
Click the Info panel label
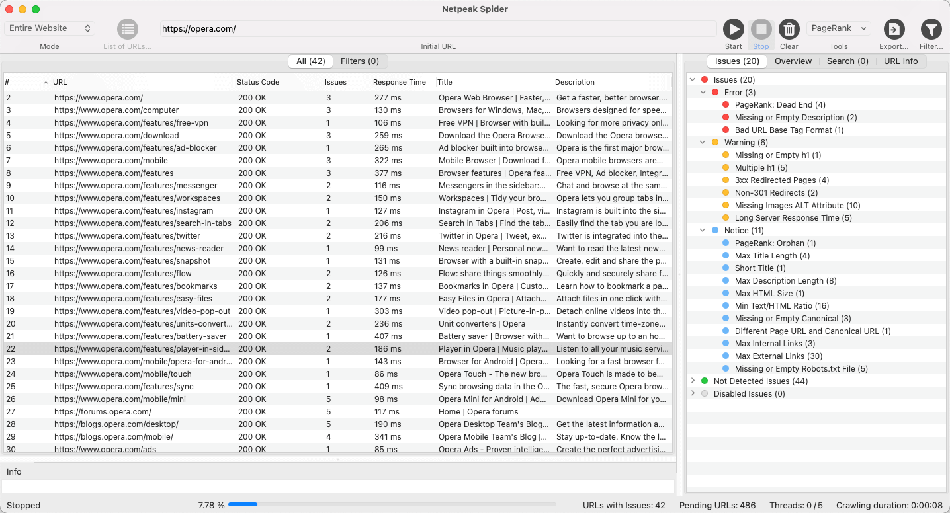tap(14, 471)
